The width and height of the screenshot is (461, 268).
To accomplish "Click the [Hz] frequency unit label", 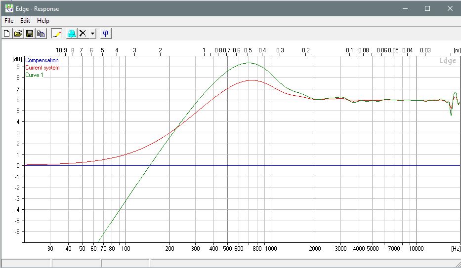I will (x=456, y=249).
